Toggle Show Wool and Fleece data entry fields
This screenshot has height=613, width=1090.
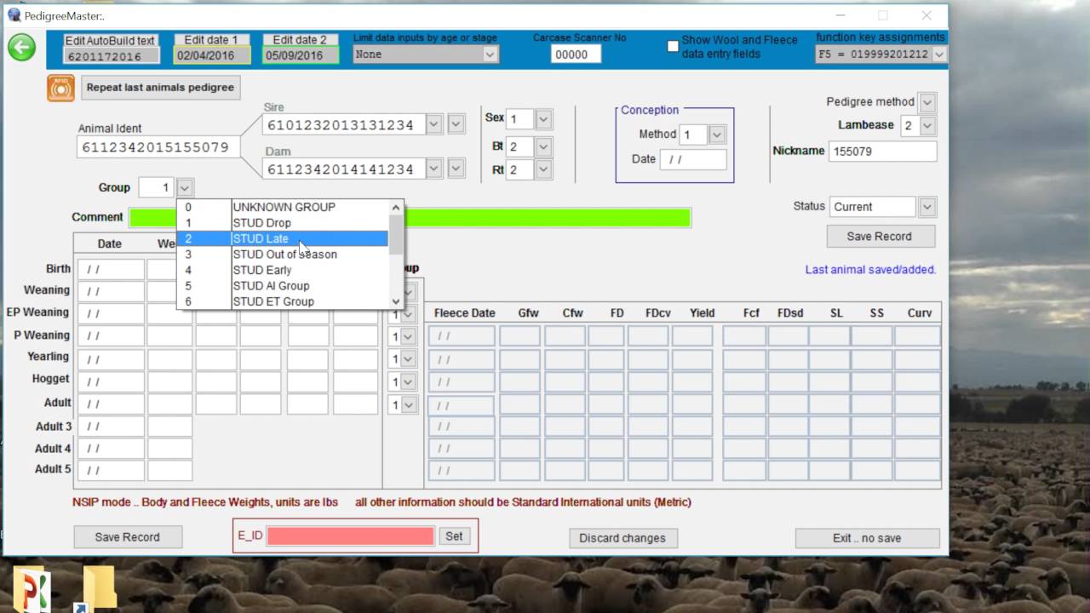pos(673,46)
